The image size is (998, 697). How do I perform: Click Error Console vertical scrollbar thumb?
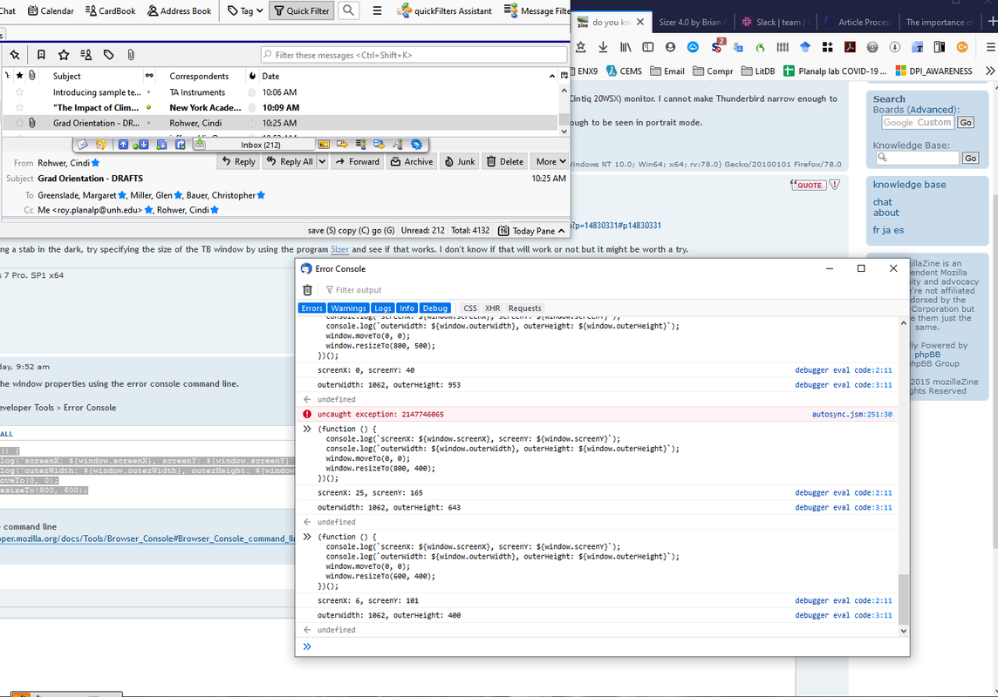(x=903, y=599)
